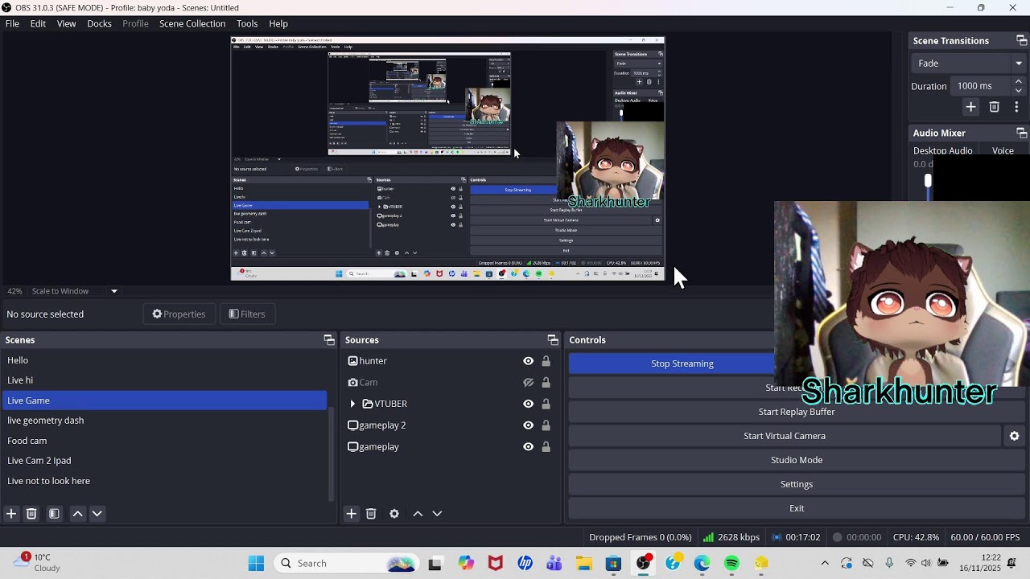Viewport: 1030px width, 579px height.
Task: Open the Docks menu
Action: pyautogui.click(x=99, y=23)
